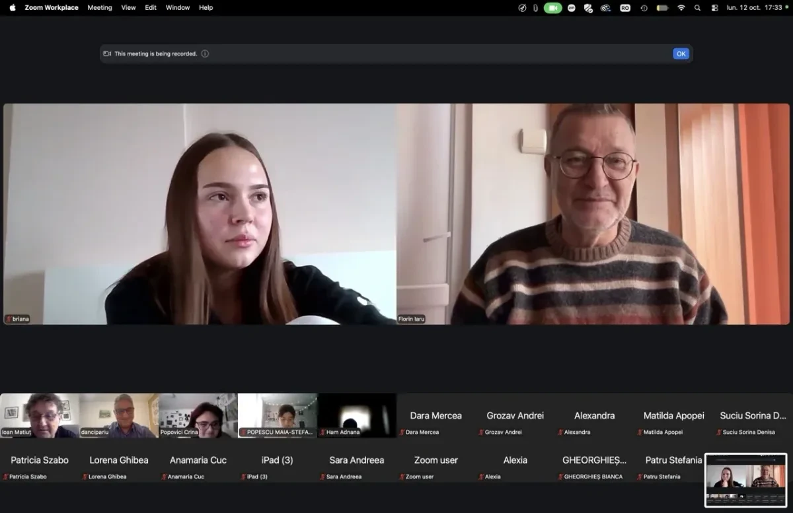Screen dimensions: 793x513
Task: Select the Suciu Sorina Denisa participant tile
Action: [753, 416]
